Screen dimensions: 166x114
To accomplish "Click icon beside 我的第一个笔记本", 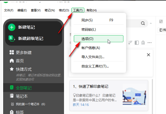I will tap(12, 104).
